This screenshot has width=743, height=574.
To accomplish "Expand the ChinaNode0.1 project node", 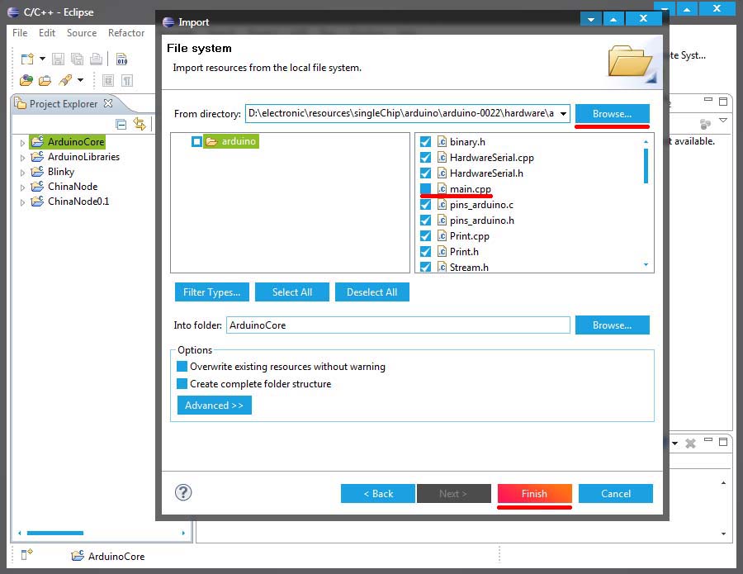I will point(22,202).
